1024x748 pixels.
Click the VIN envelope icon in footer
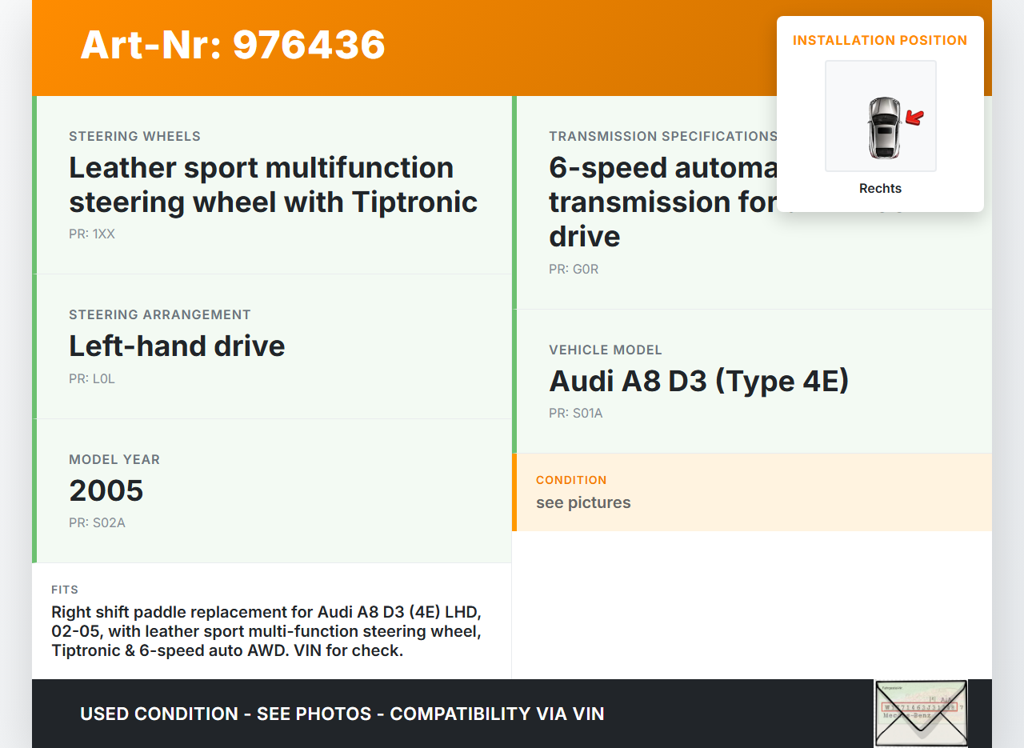[921, 713]
